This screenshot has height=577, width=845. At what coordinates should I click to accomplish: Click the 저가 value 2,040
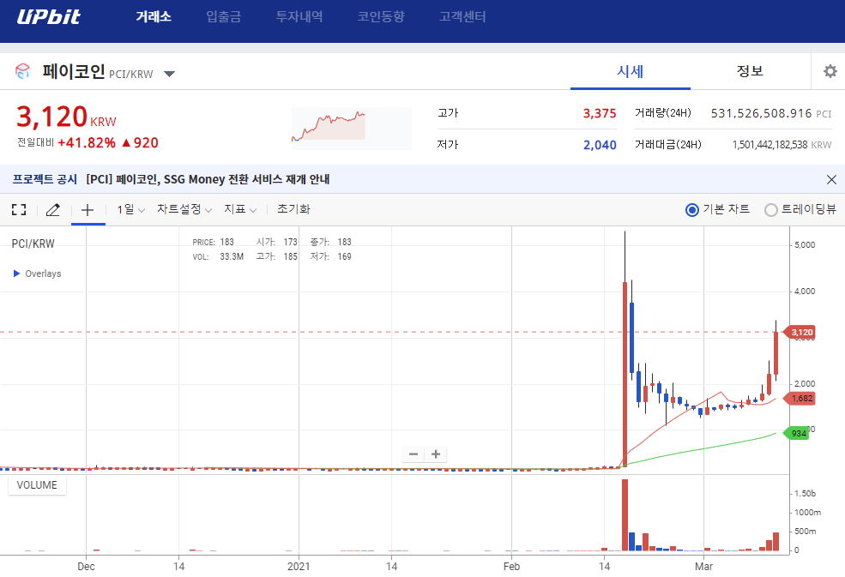point(600,145)
